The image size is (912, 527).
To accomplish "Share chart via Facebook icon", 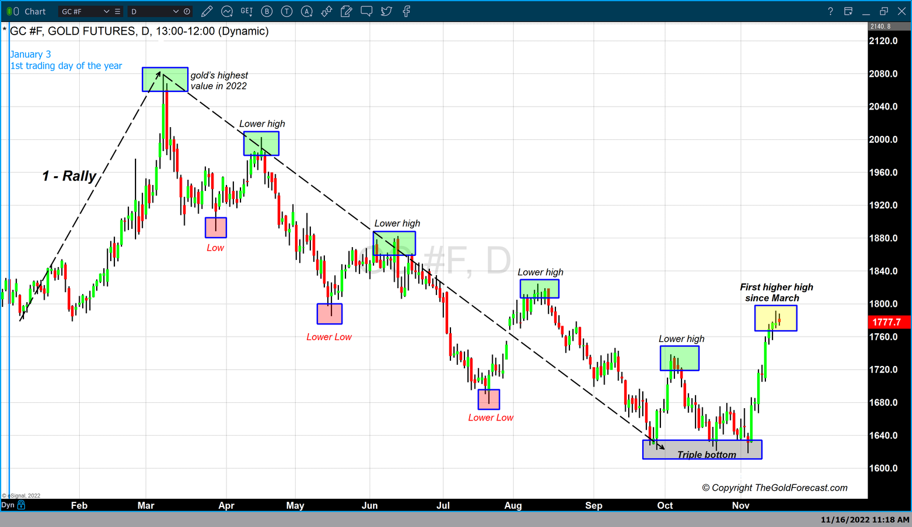I will coord(406,11).
